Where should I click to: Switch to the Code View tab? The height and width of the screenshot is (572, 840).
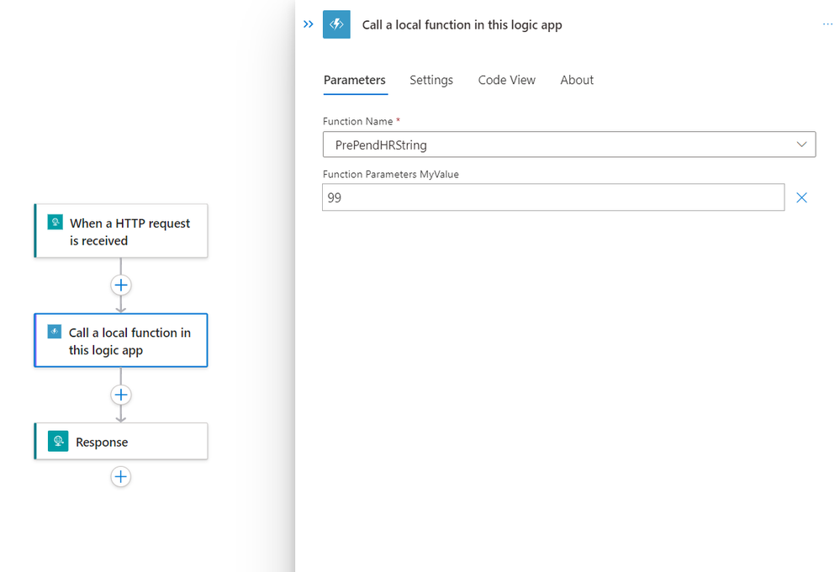[x=506, y=80]
